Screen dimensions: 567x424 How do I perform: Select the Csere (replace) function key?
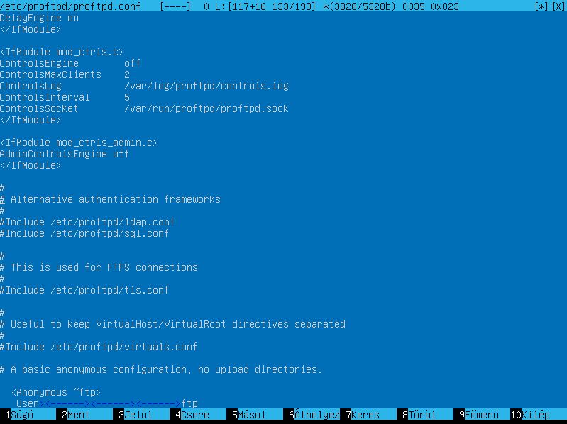[190, 415]
